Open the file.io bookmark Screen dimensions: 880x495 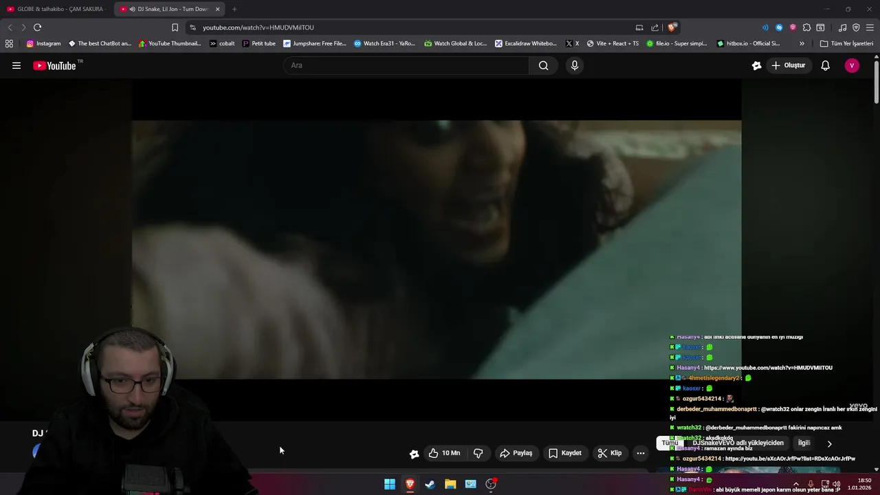tap(676, 43)
